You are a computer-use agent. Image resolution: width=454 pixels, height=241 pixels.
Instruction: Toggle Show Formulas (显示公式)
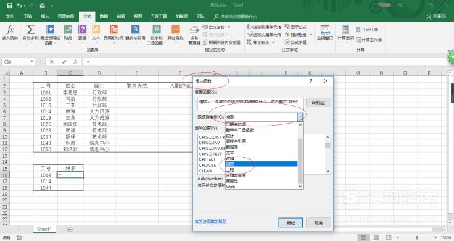(x=295, y=27)
